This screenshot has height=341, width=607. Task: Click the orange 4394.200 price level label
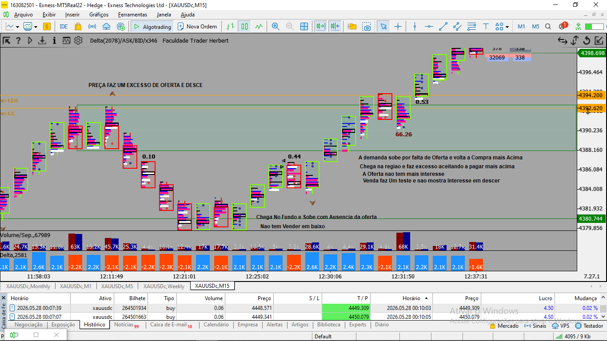pos(591,95)
